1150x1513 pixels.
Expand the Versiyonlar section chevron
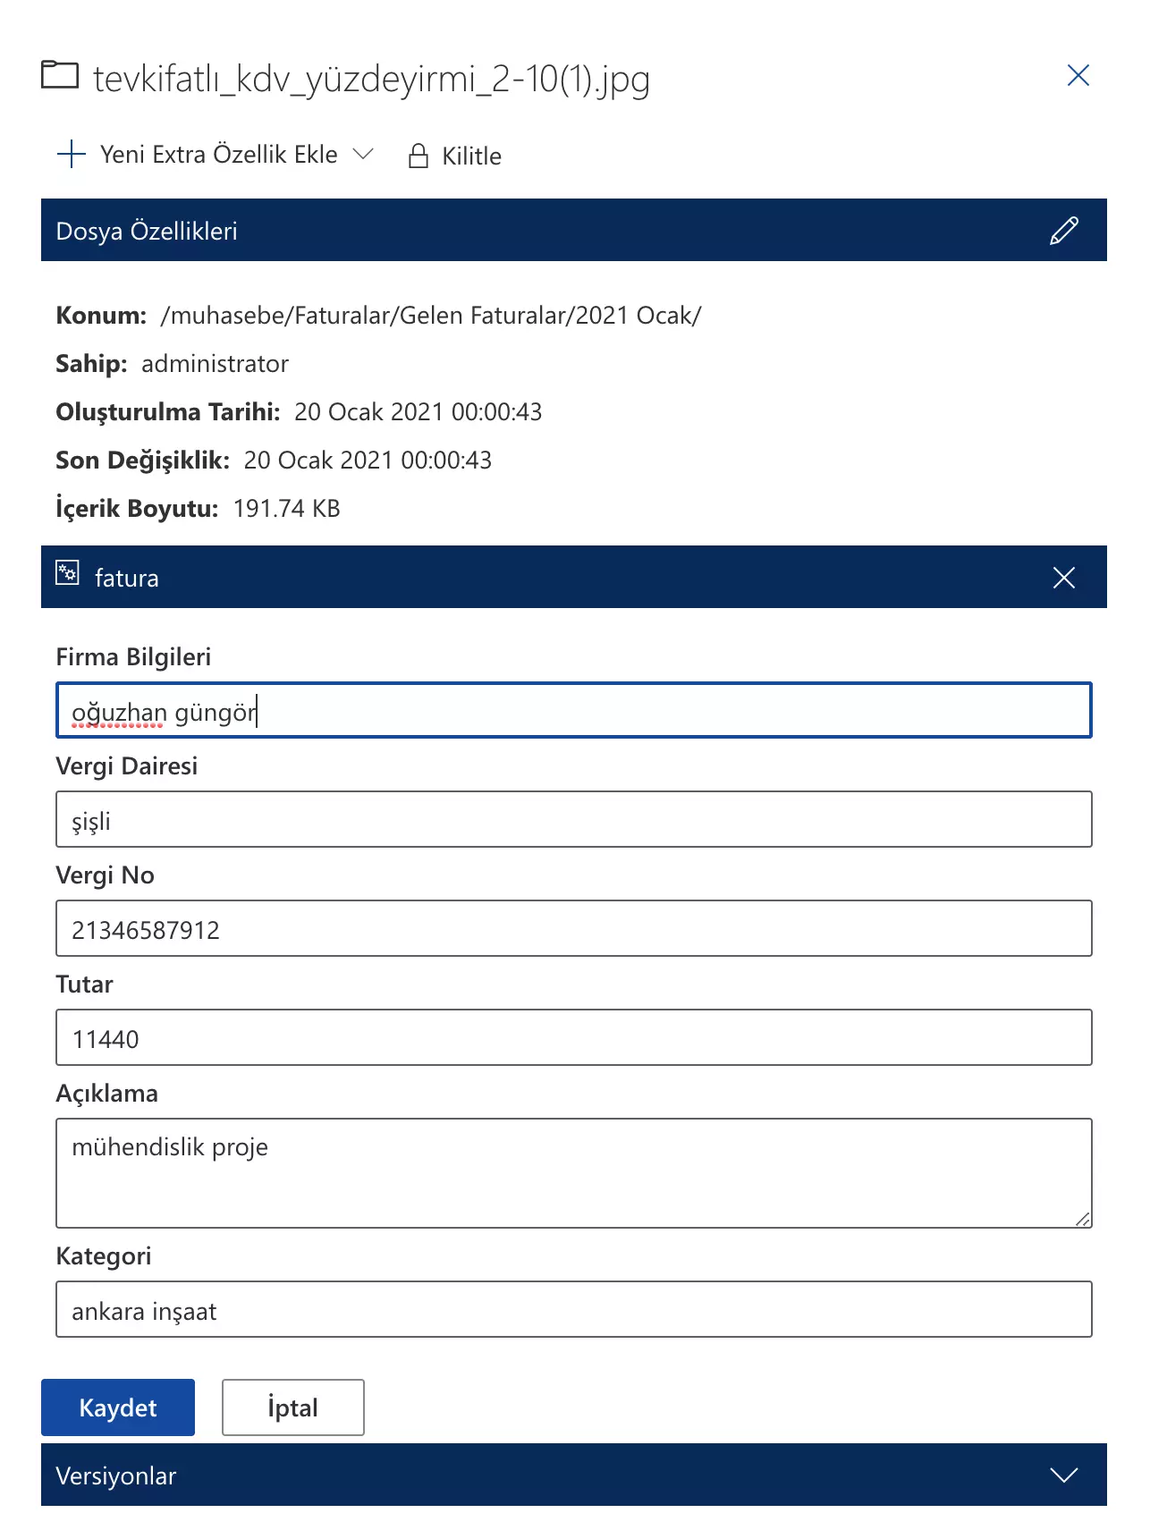pyautogui.click(x=1064, y=1475)
